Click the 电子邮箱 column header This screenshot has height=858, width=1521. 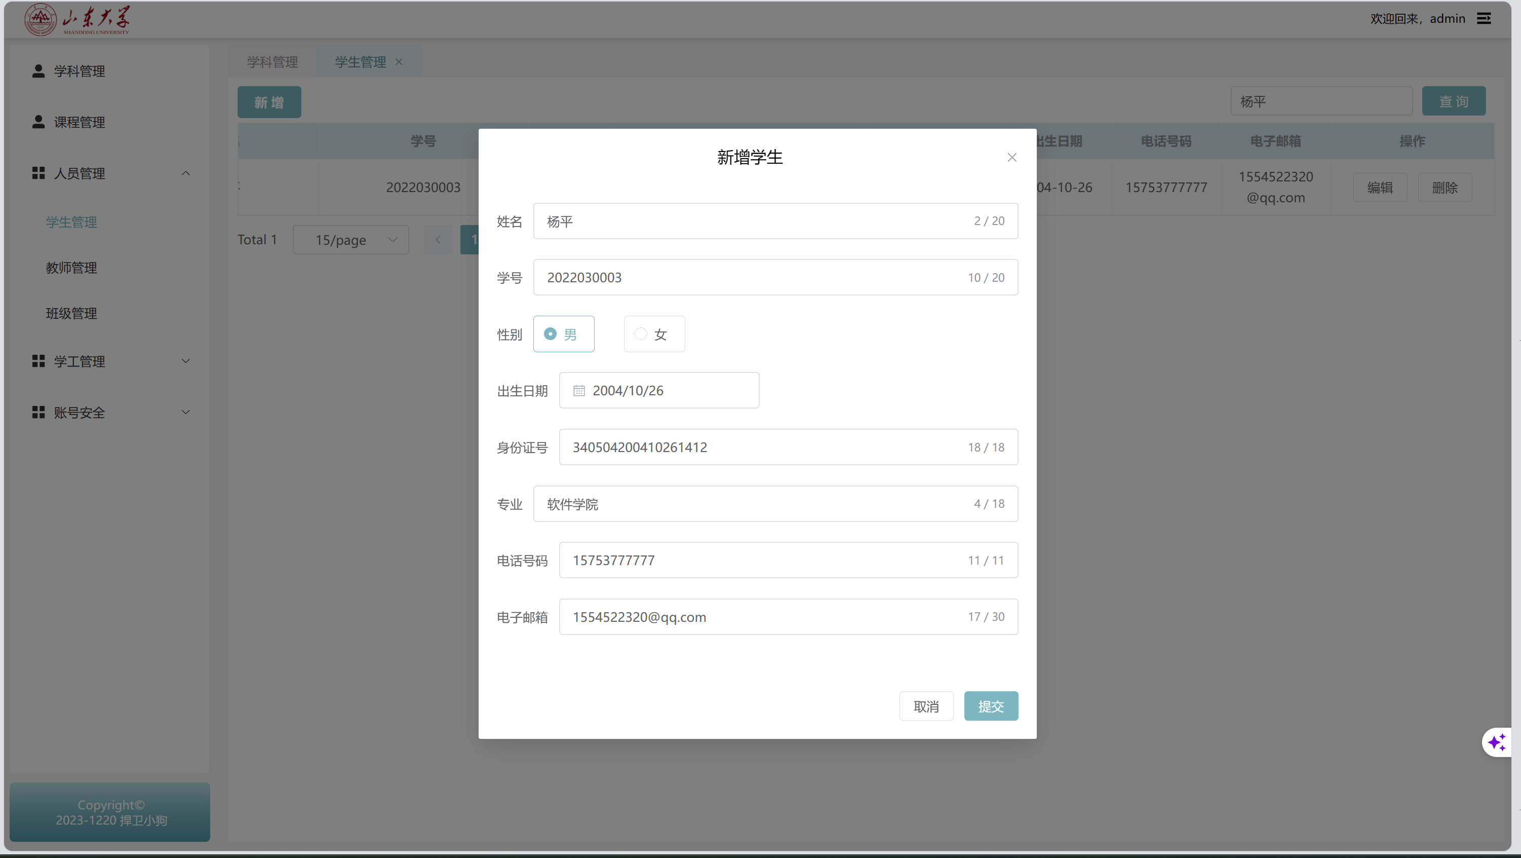pyautogui.click(x=1275, y=141)
